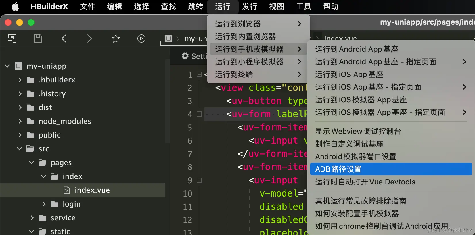This screenshot has width=475, height=235.
Task: Expand the service folder
Action: 32,218
